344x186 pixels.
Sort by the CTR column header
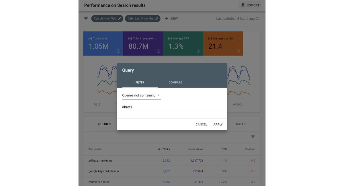[x=224, y=149]
